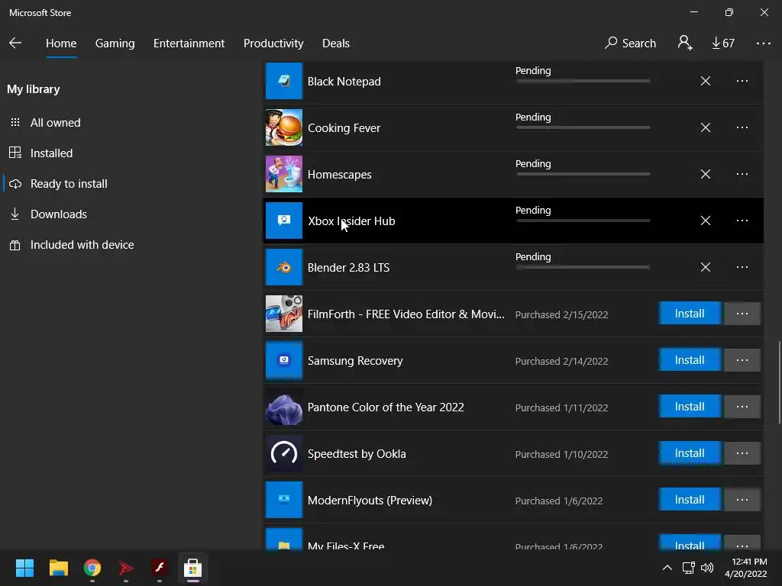Switch to the Gaming tab

point(115,43)
